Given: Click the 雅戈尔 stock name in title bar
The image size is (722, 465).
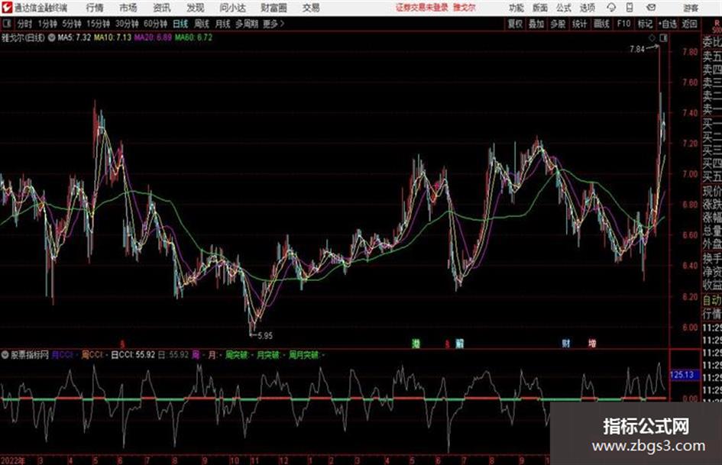Looking at the screenshot, I should 465,8.
